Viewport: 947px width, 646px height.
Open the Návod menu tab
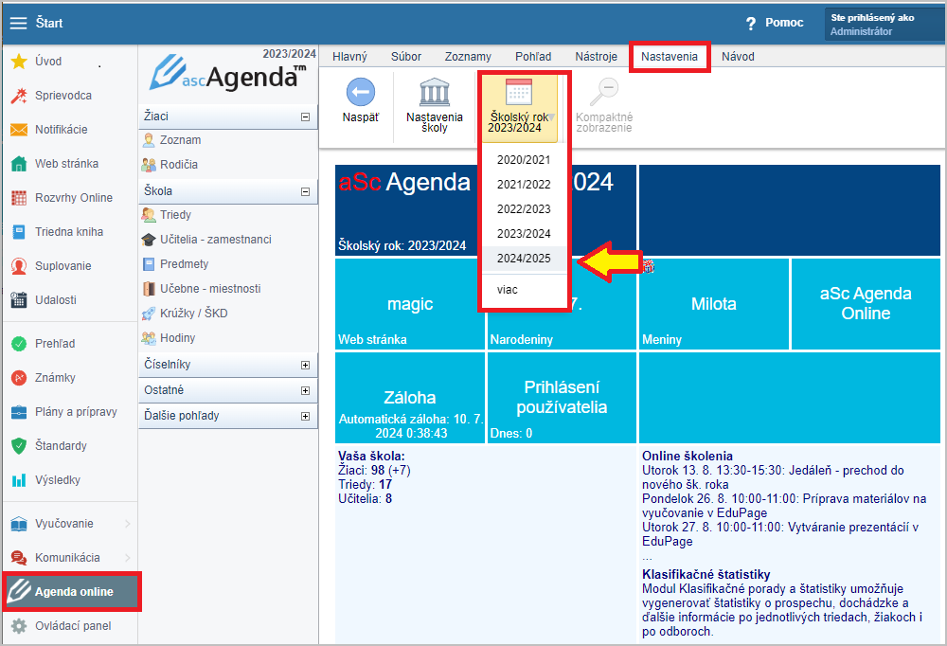tap(738, 57)
